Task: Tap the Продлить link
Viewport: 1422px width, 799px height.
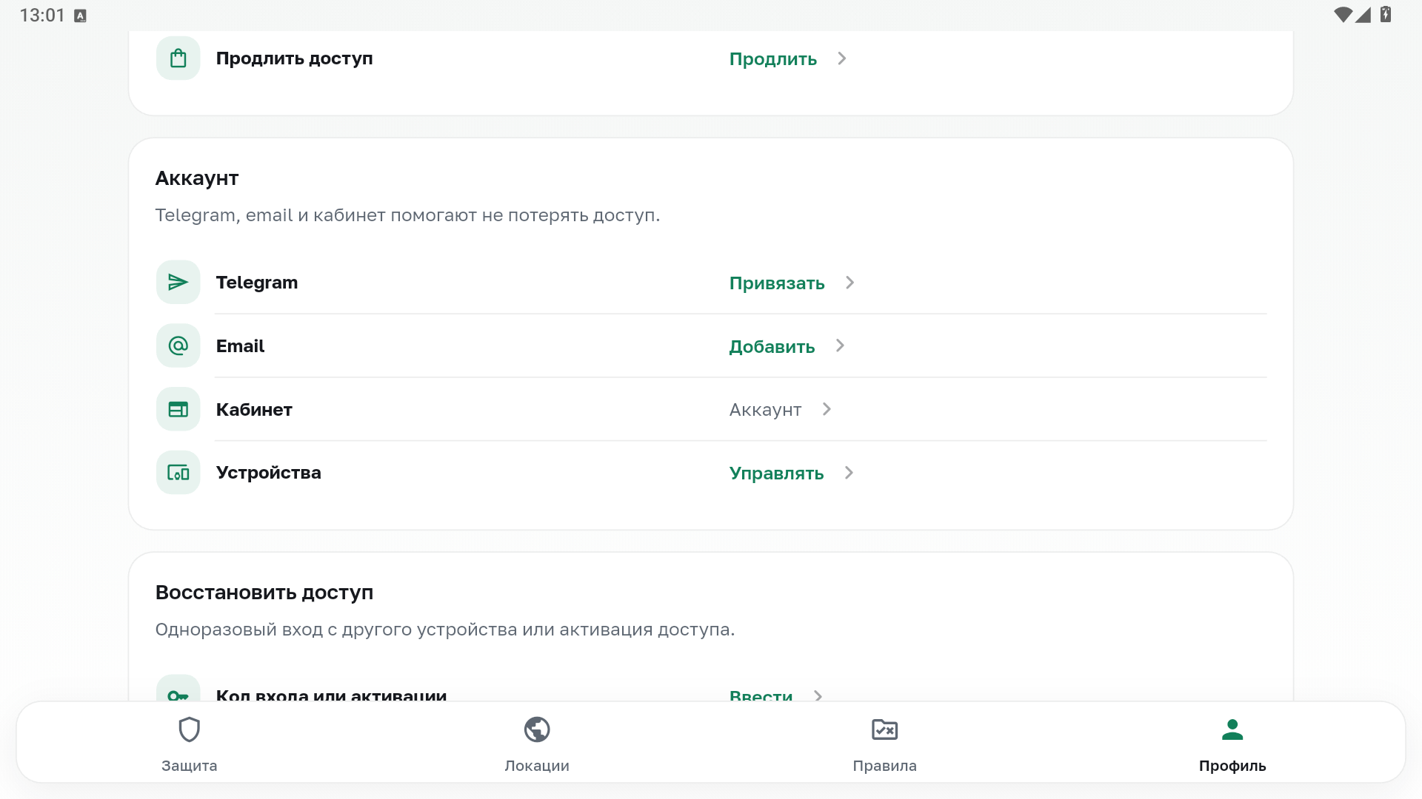Action: 773,59
